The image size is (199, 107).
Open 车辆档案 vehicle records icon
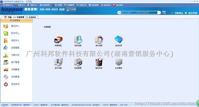[x=58, y=40]
